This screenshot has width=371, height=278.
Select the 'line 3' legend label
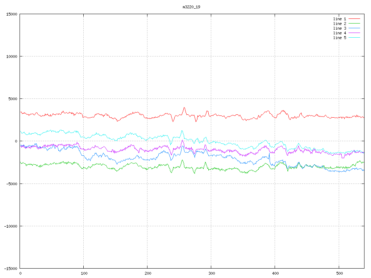pos(339,28)
